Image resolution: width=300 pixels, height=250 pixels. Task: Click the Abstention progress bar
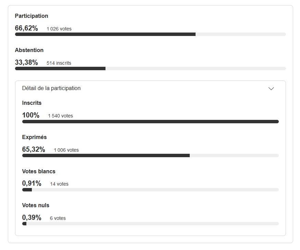pos(150,68)
